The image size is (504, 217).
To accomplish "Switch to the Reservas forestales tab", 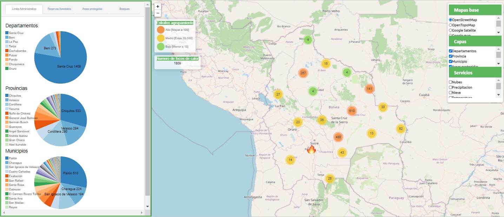I will (59, 9).
